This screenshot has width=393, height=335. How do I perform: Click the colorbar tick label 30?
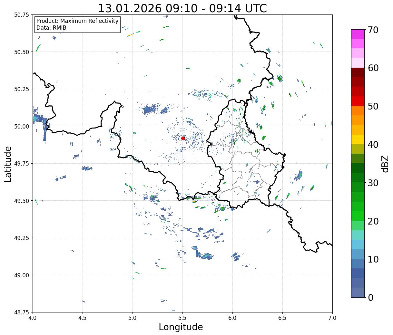tap(373, 183)
